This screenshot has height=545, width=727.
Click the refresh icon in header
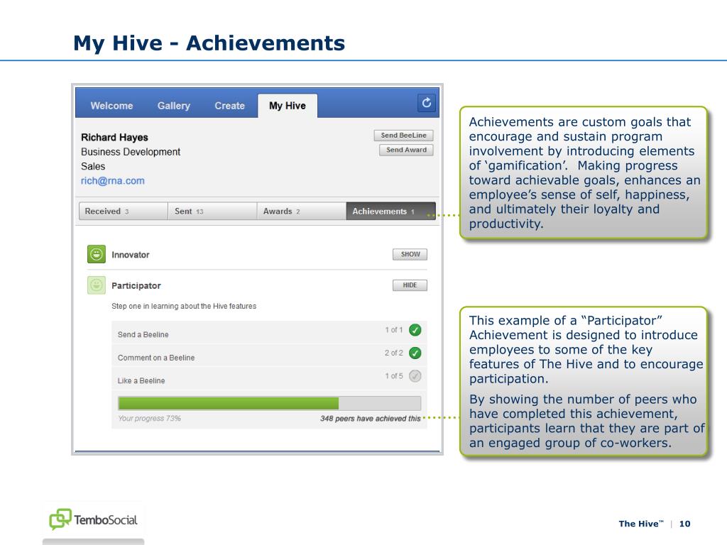tap(426, 103)
